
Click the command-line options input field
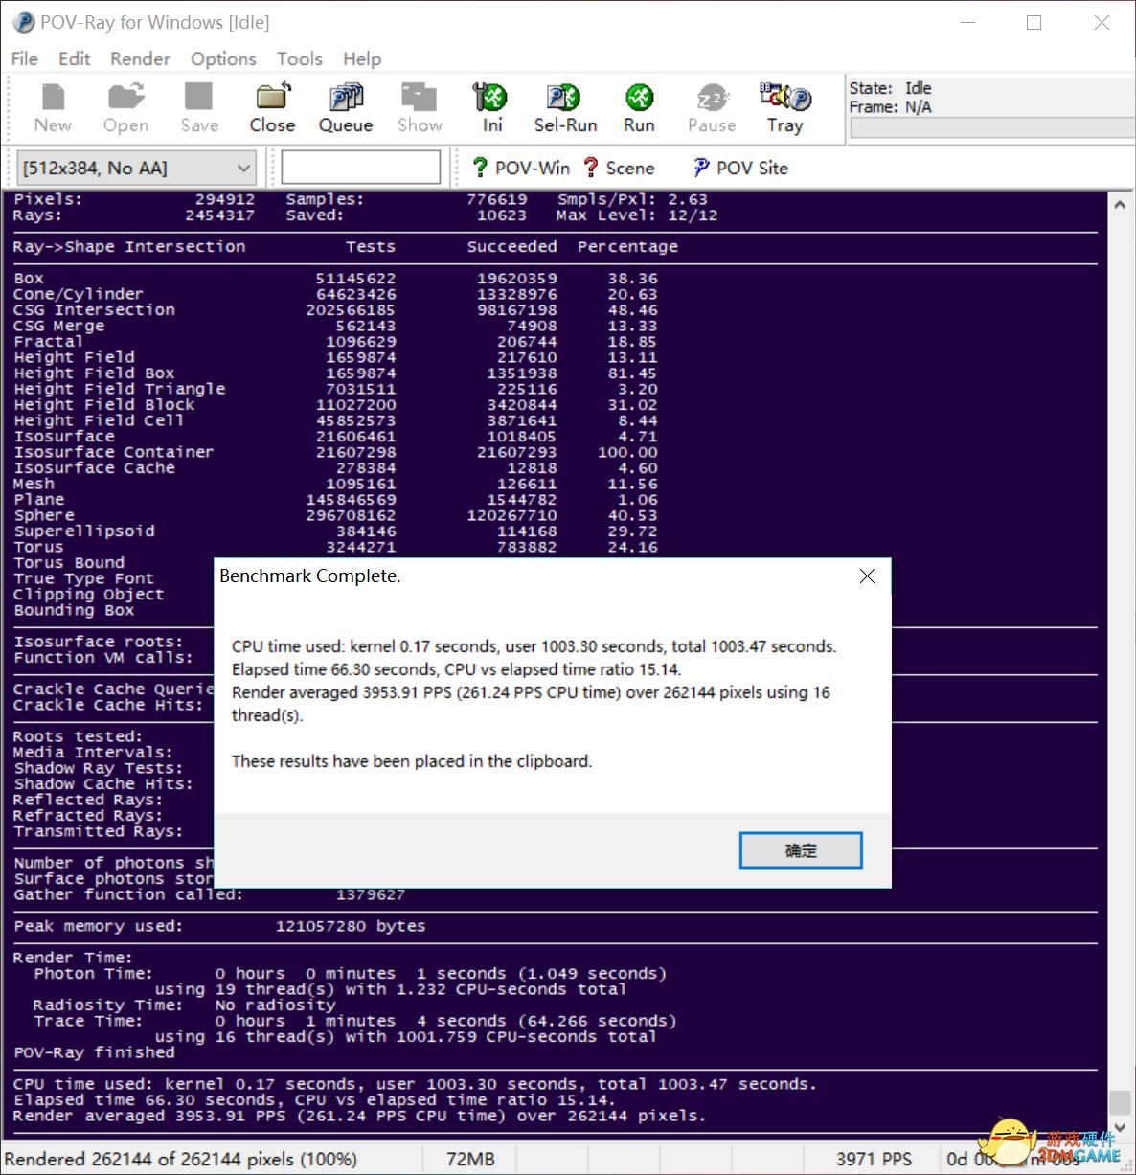pos(360,168)
